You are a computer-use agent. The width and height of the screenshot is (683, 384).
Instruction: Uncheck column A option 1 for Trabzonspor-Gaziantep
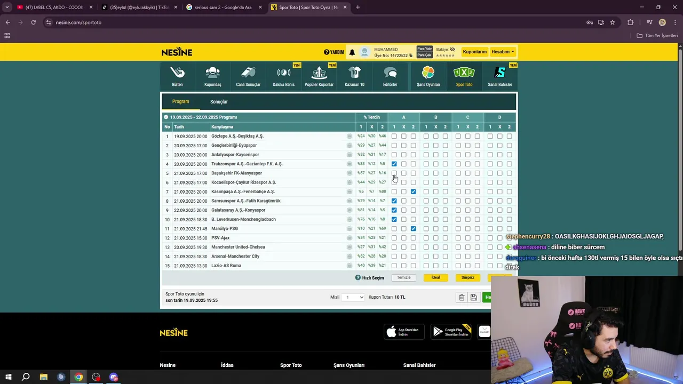(394, 164)
